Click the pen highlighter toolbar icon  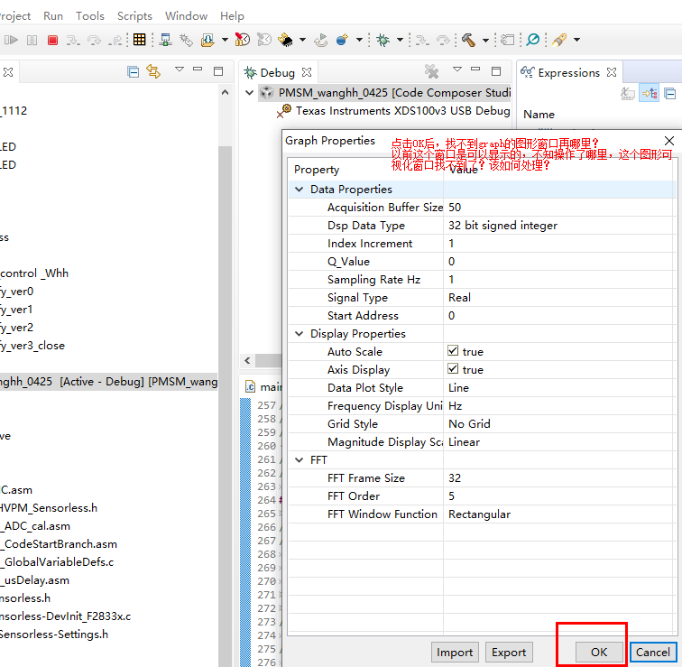click(x=559, y=40)
